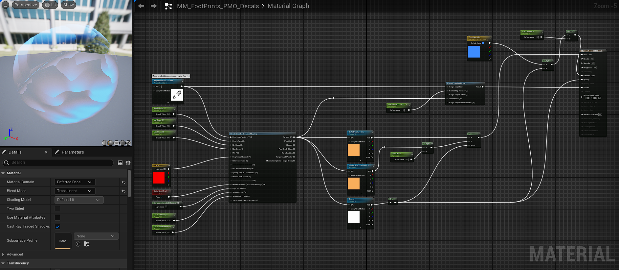Screen dimensions: 619x270
Task: Open the viewport options hamburger menu
Action: (x=5, y=5)
